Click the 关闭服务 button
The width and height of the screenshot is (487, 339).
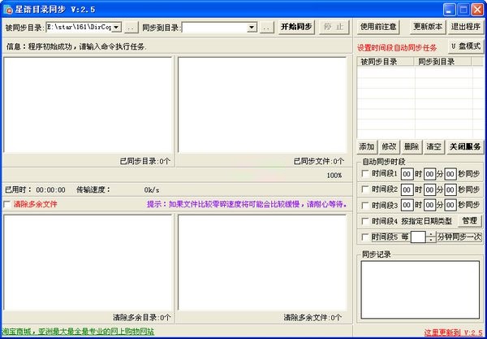pos(465,147)
